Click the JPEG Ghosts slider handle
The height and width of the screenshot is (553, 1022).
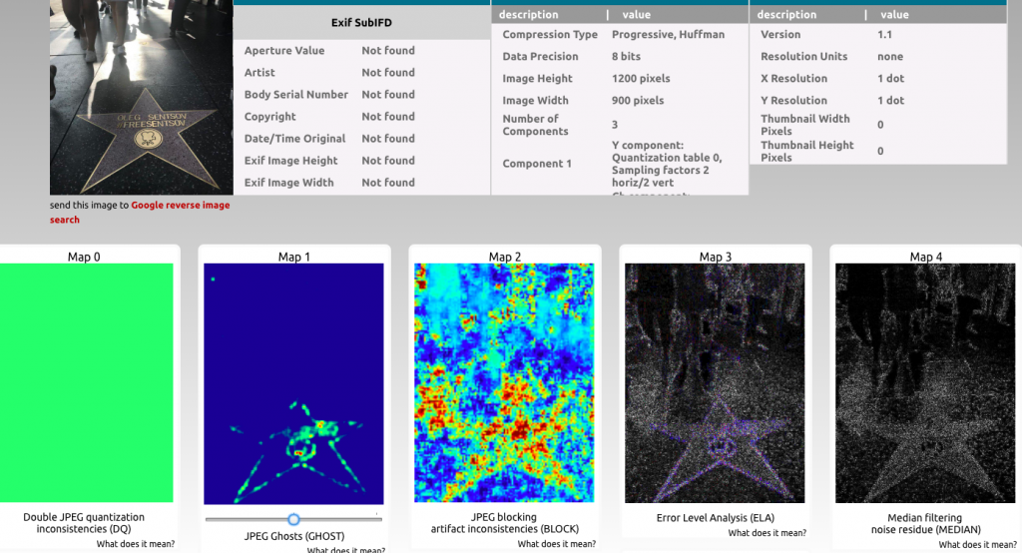point(293,519)
